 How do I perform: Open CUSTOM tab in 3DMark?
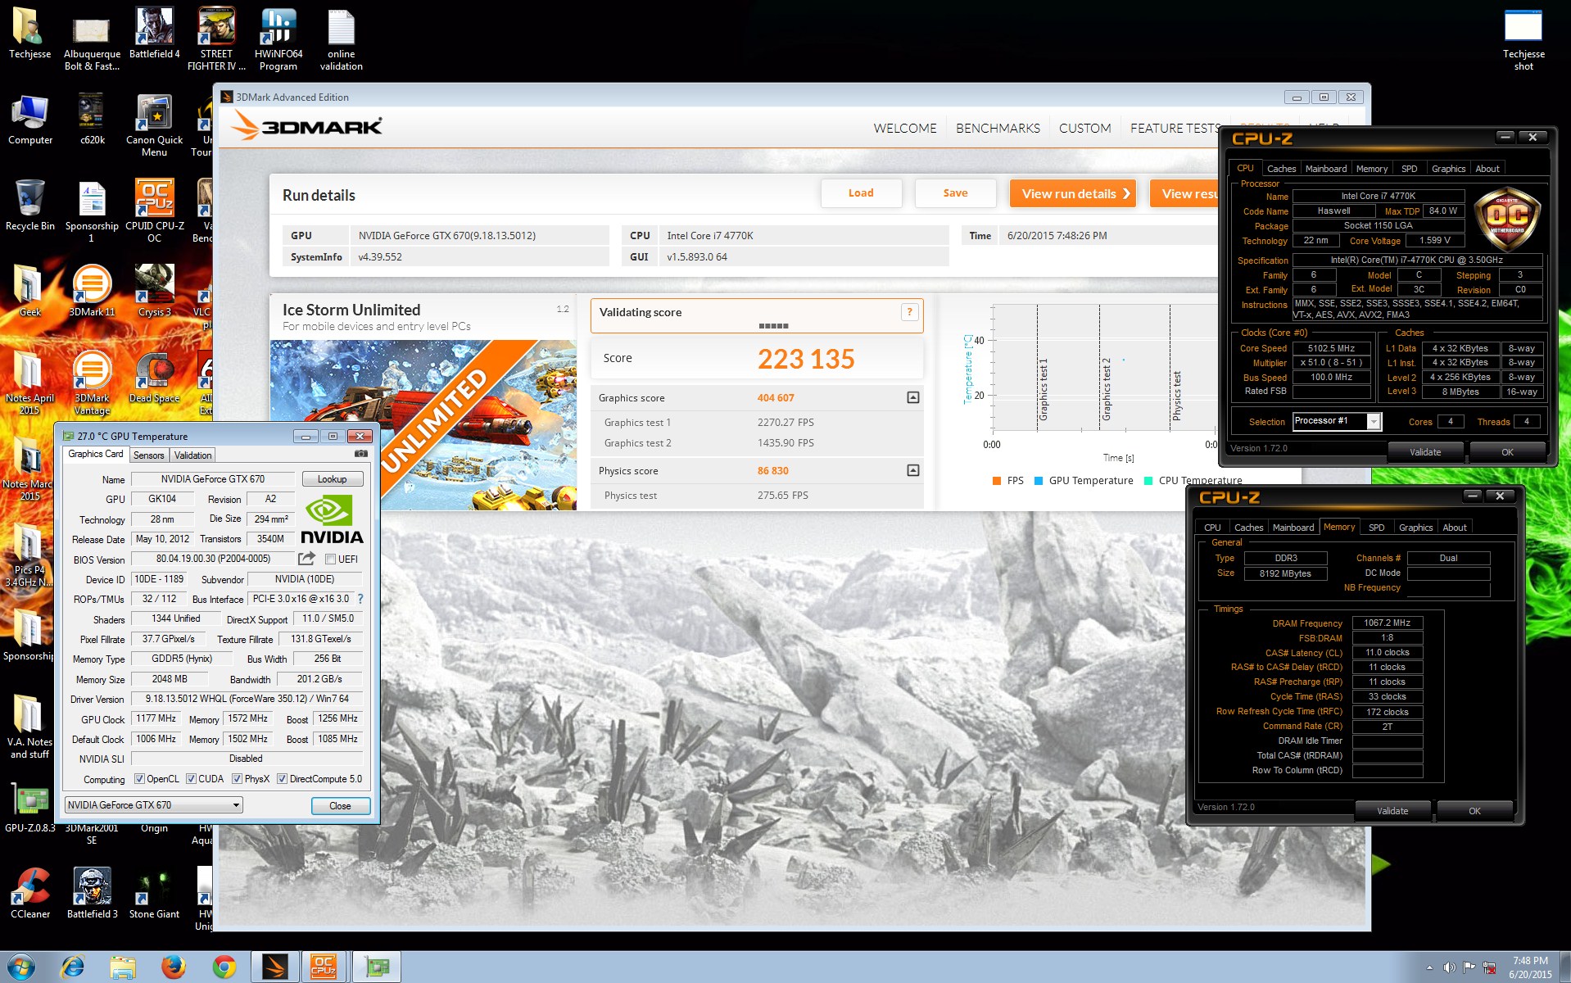point(1084,129)
